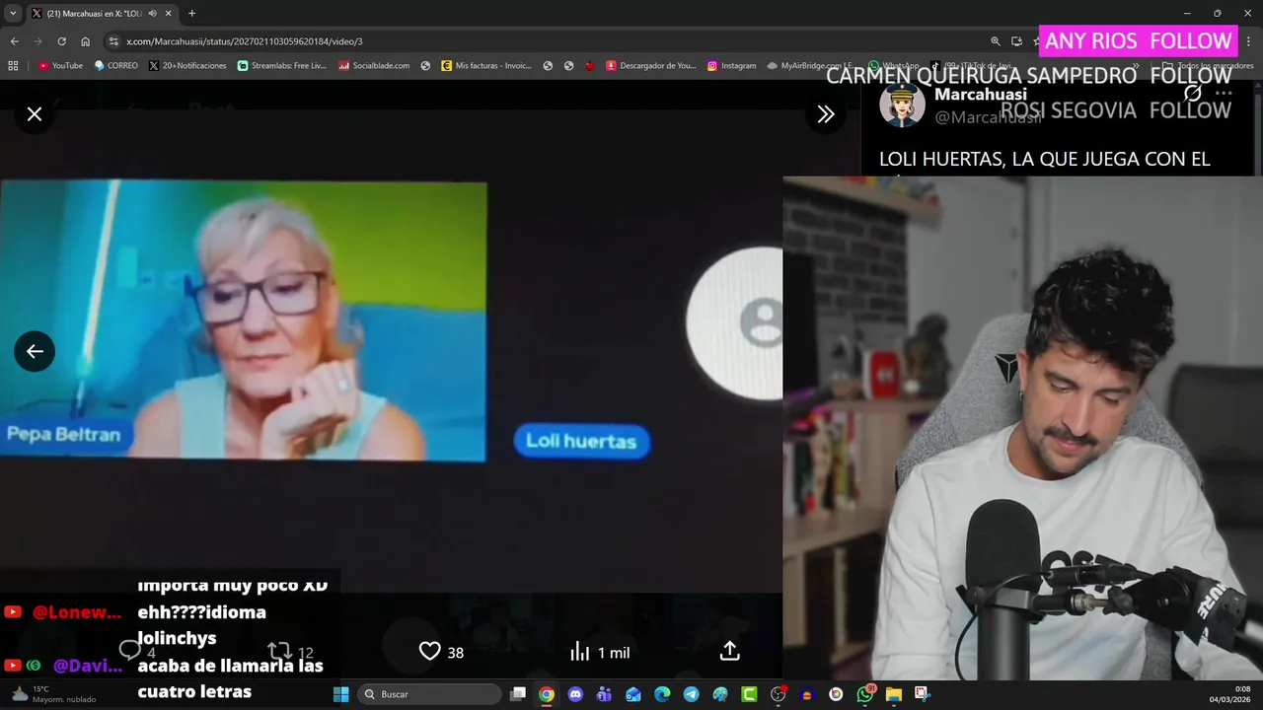Open the Windows Start menu
Image resolution: width=1263 pixels, height=710 pixels.
[340, 694]
